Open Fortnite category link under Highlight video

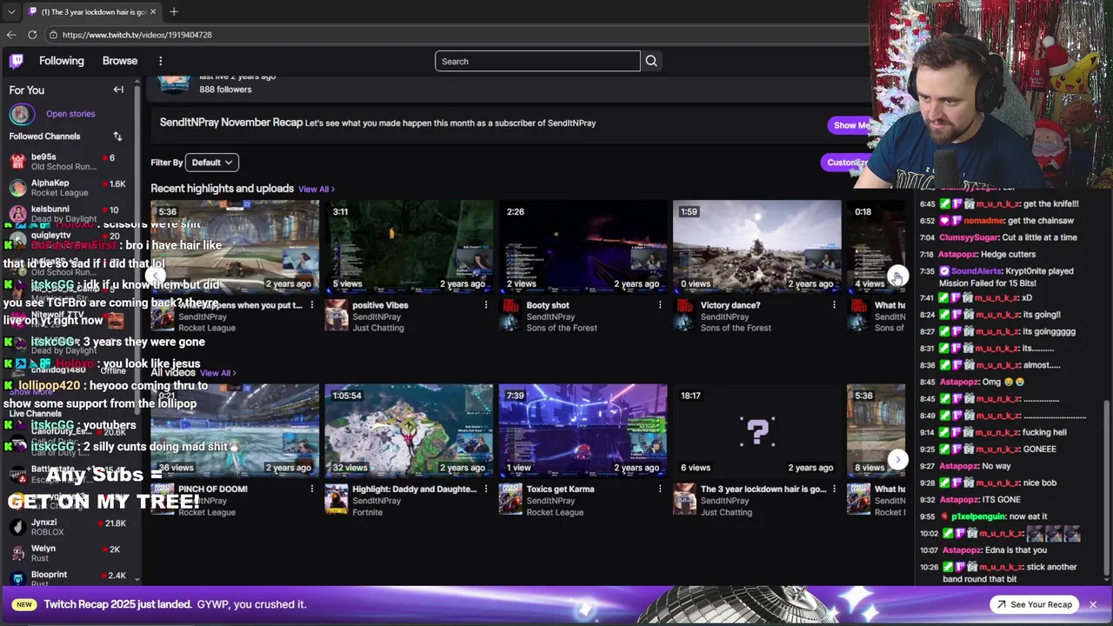[x=367, y=512]
